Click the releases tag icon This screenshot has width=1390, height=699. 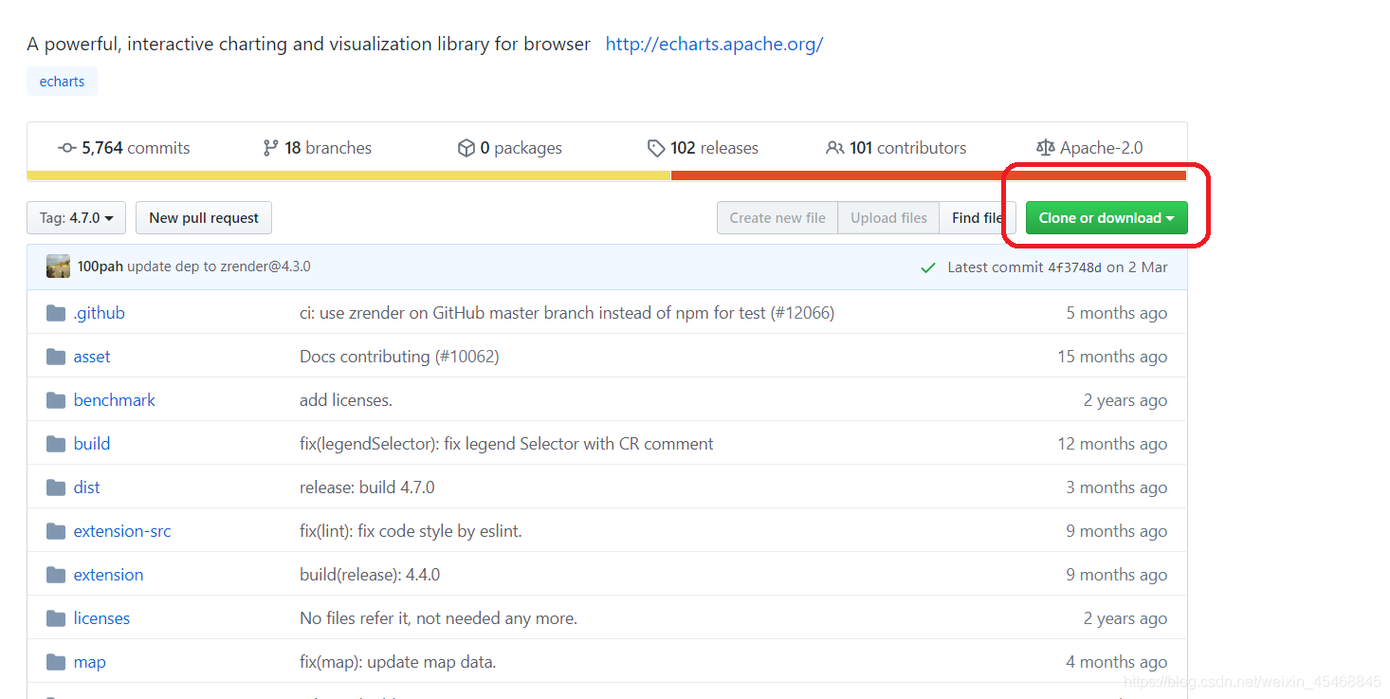pos(656,148)
